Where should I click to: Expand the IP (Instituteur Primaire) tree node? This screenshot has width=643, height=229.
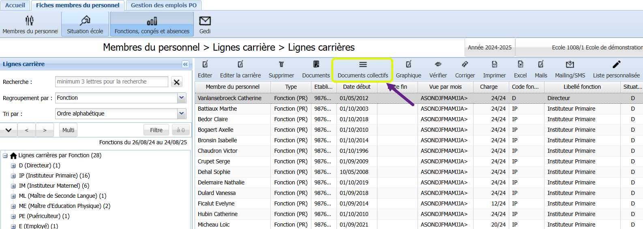pos(13,176)
